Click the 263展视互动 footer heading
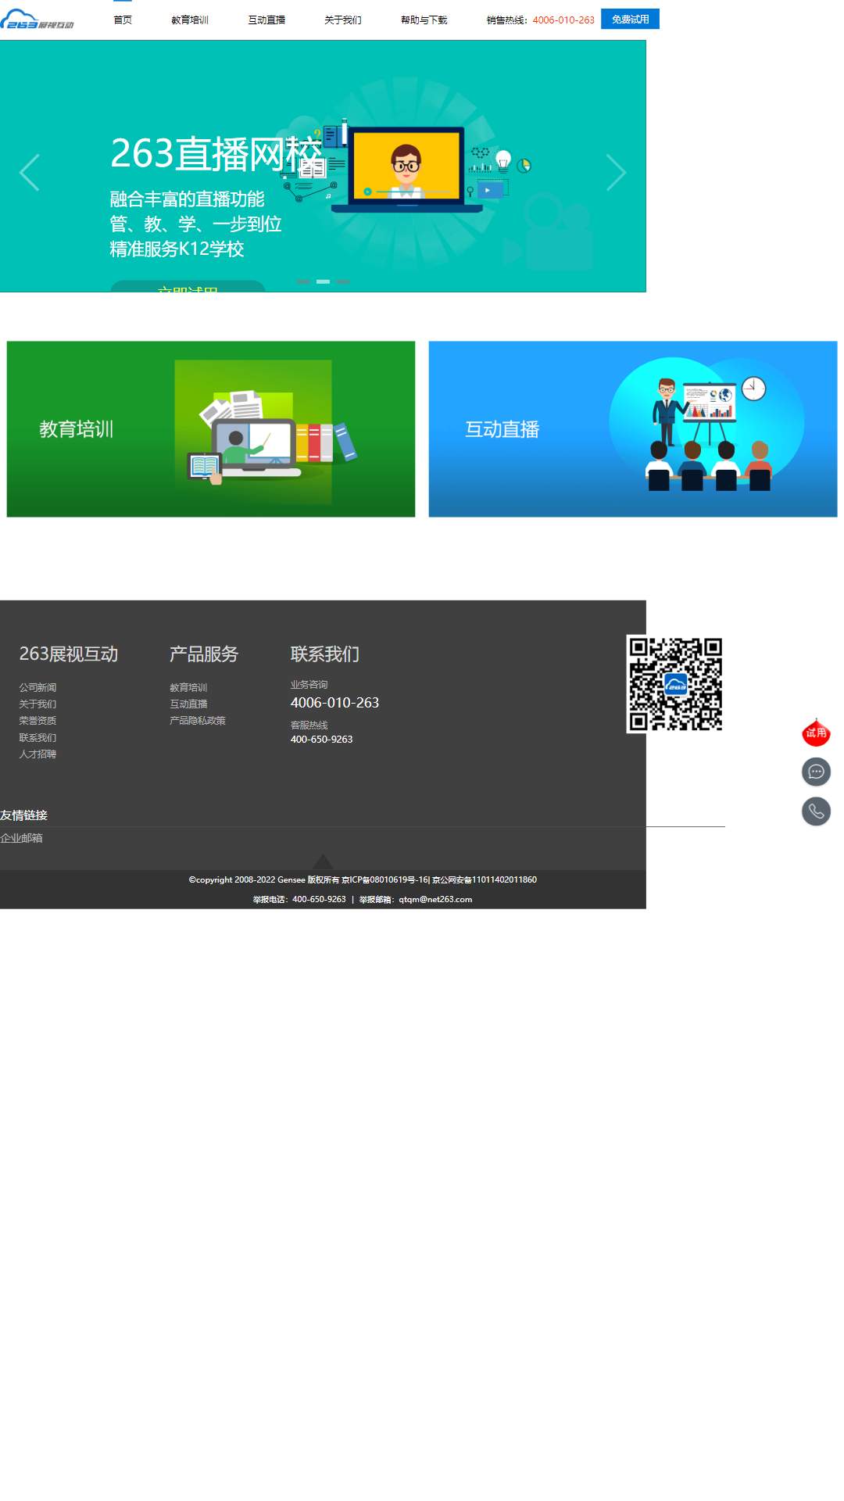Screen dimensions: 844x1501 pyautogui.click(x=69, y=654)
